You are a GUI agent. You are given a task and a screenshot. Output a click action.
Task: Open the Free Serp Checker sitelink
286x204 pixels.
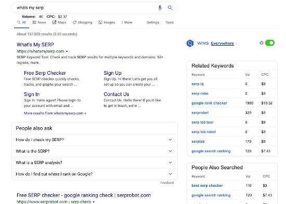pyautogui.click(x=45, y=73)
